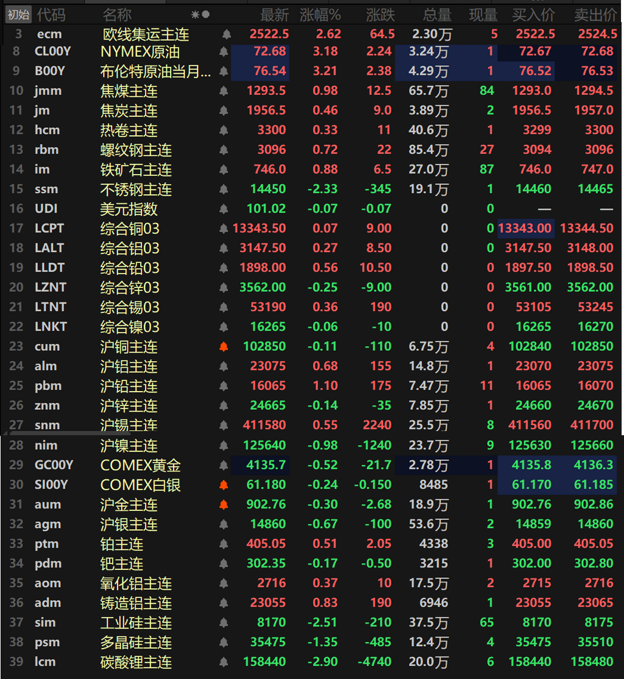Select the 综合镍03 instrument name
624x679 pixels.
(130, 327)
